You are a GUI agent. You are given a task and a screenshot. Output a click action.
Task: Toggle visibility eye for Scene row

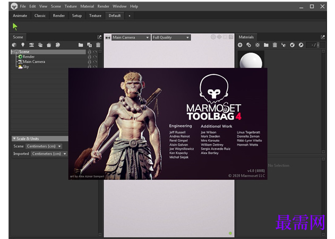(x=95, y=52)
